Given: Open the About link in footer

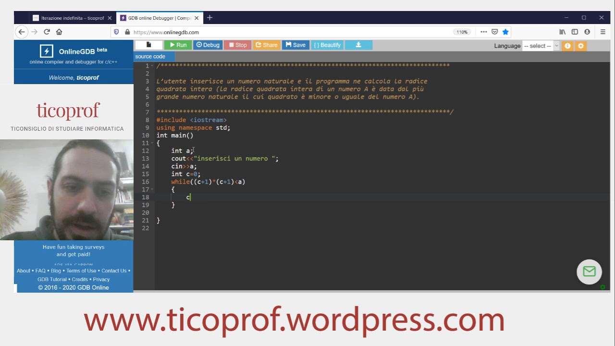Looking at the screenshot, I should 23,271.
